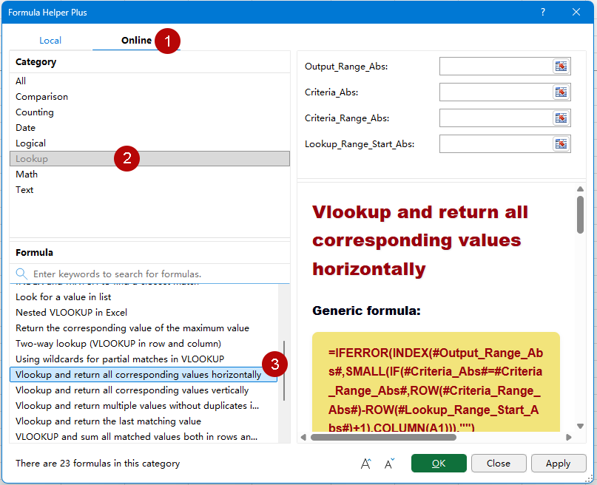Confirm with the green OK button
The width and height of the screenshot is (597, 485).
coord(439,464)
